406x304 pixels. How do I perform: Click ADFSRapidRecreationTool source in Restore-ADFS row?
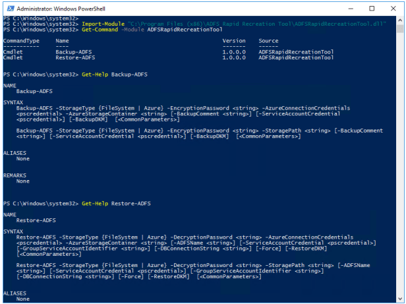[296, 57]
